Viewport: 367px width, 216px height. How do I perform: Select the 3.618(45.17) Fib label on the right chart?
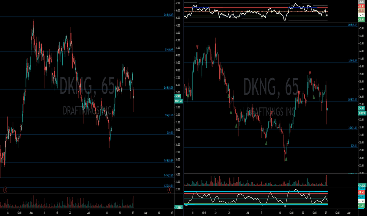[x=352, y=25]
